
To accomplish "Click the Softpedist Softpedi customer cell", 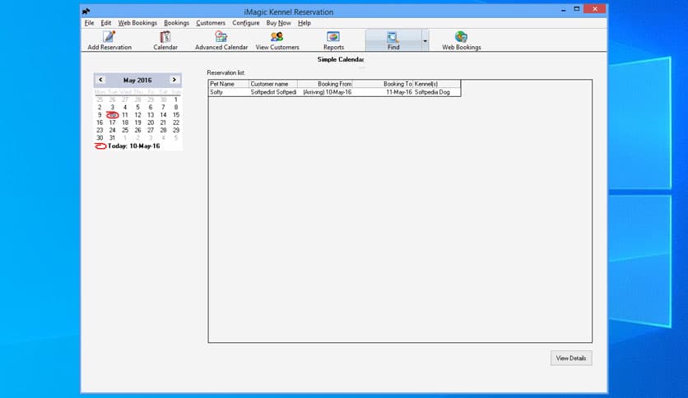I will tap(273, 92).
